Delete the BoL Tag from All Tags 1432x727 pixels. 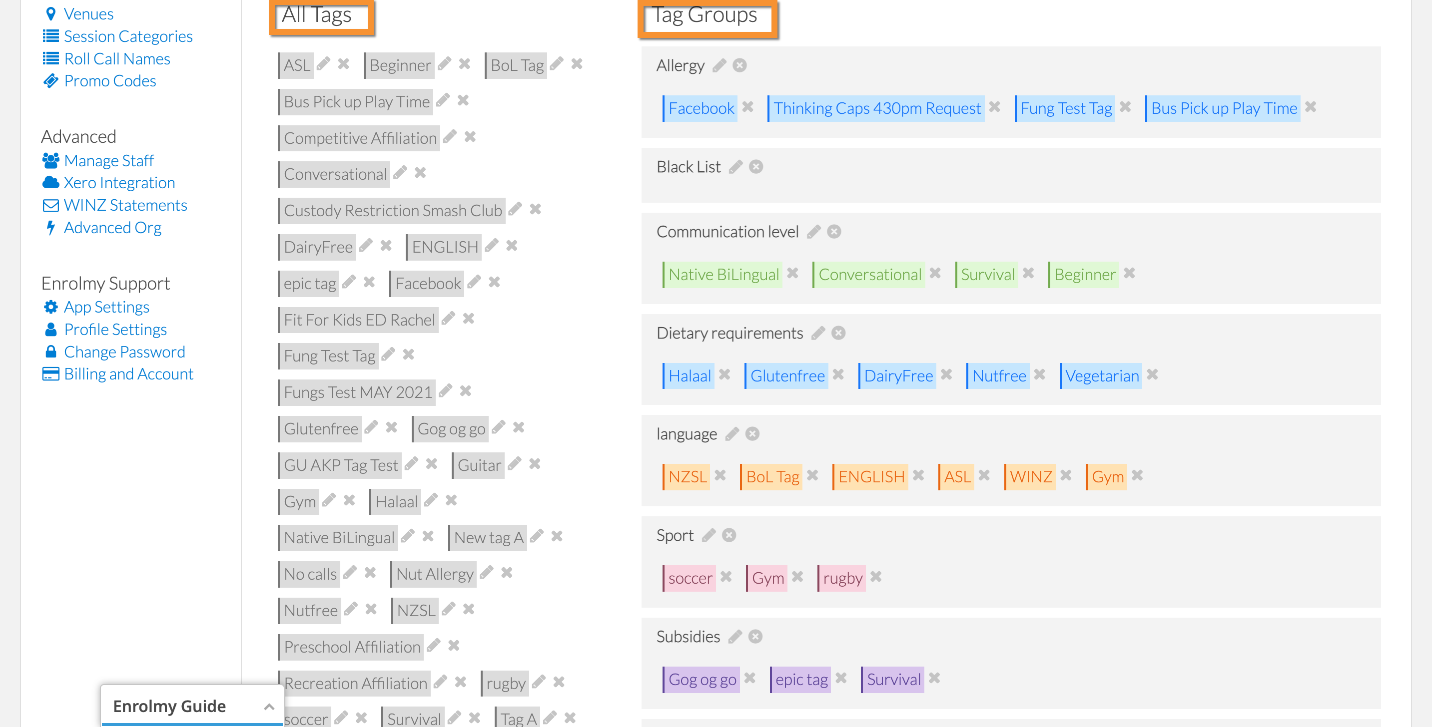[577, 64]
